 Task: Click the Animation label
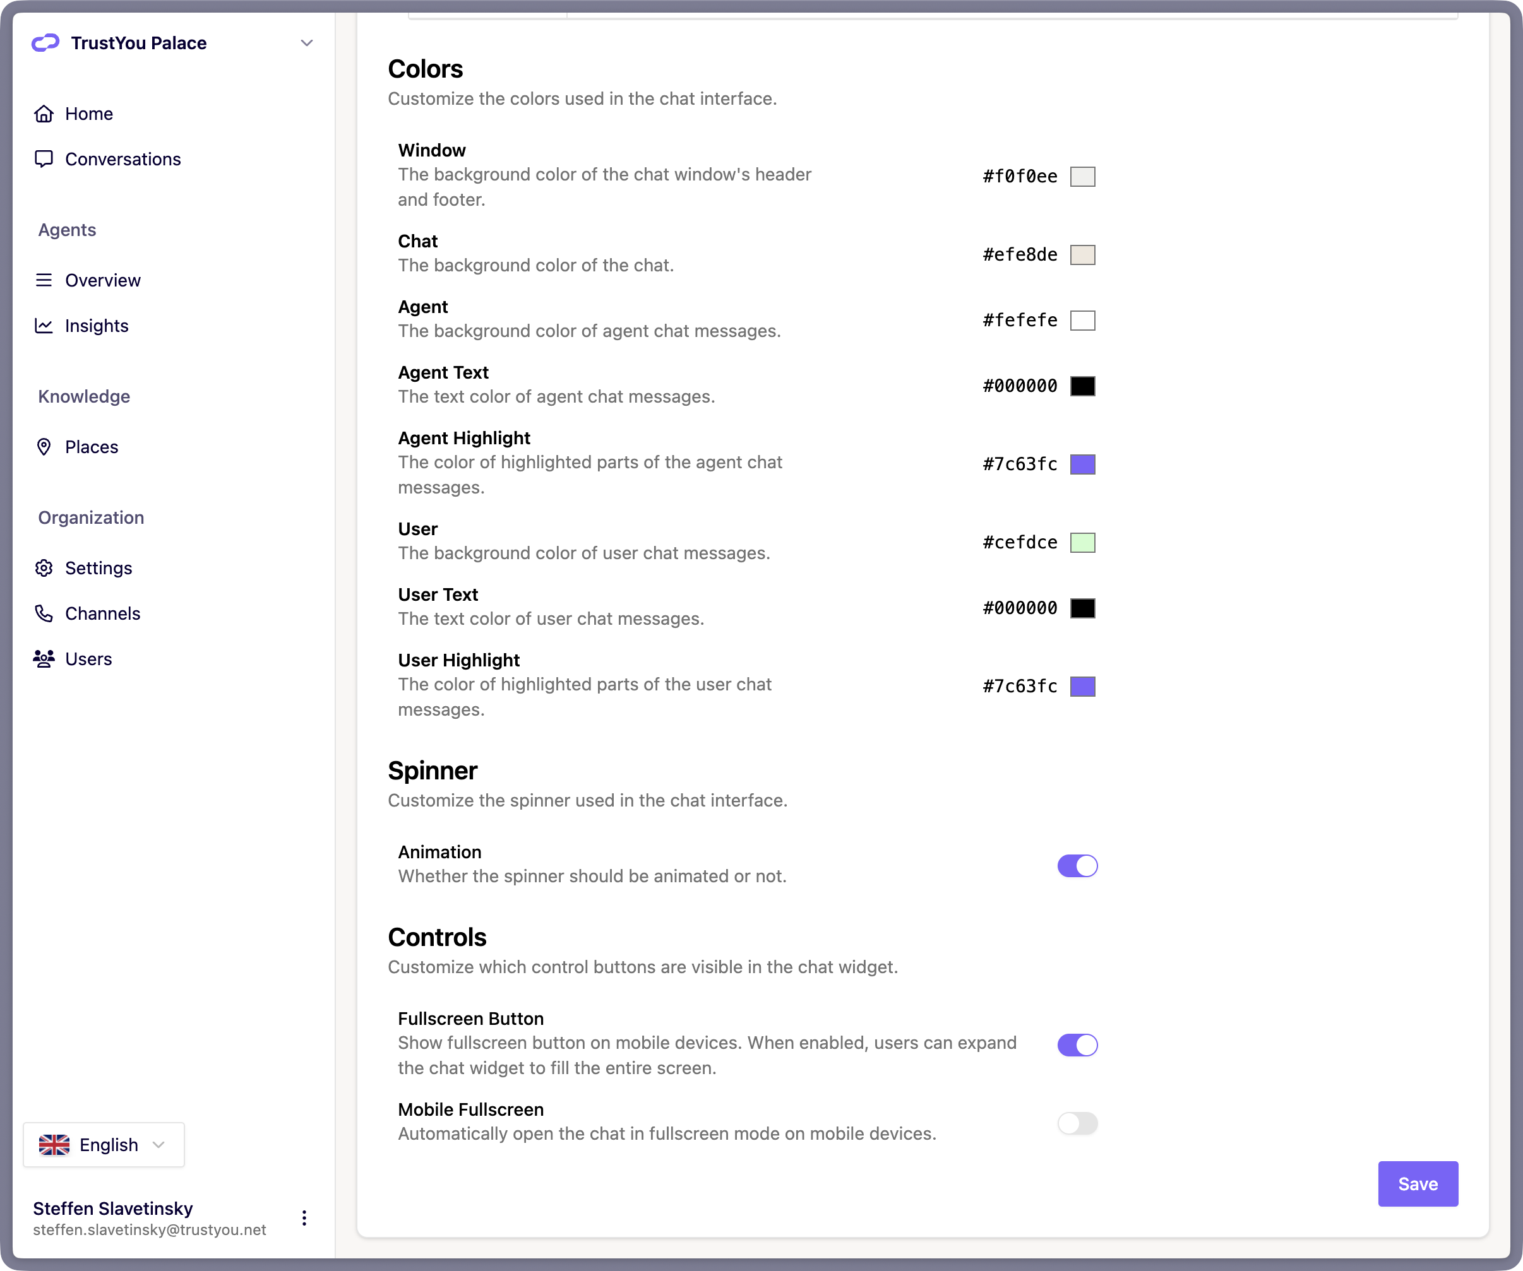[439, 852]
